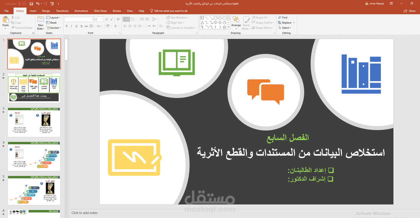Click the slide panel scrollbar up arrow
The image size is (420, 218).
66,37
